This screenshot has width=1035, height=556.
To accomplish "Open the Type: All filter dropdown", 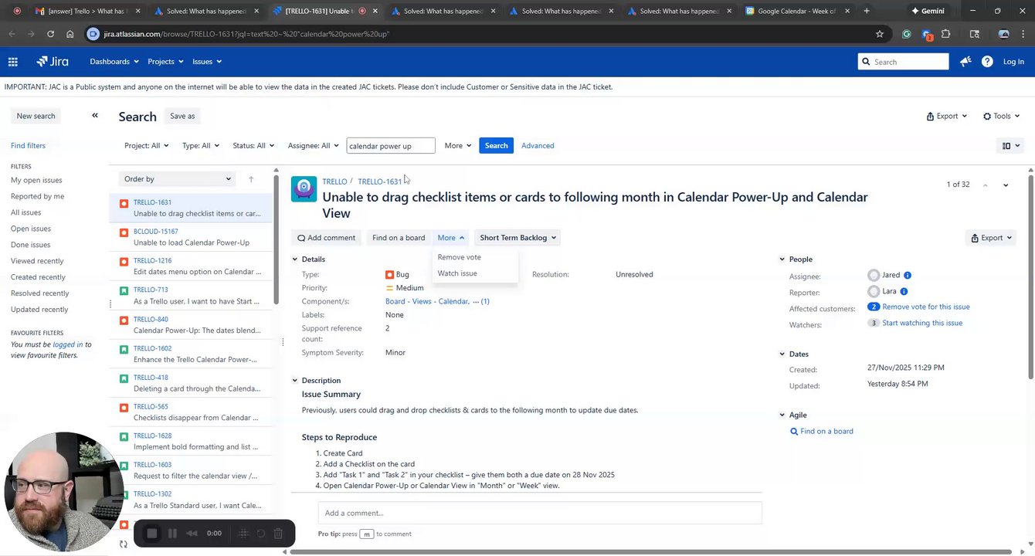I will tap(201, 145).
